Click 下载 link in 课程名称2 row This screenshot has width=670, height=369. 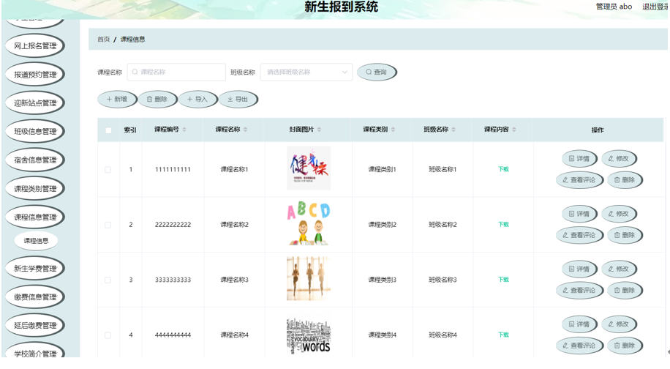pos(503,225)
